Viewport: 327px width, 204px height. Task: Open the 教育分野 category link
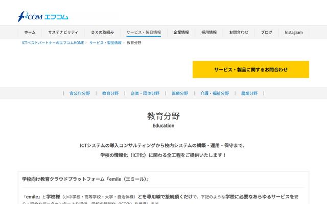point(110,93)
